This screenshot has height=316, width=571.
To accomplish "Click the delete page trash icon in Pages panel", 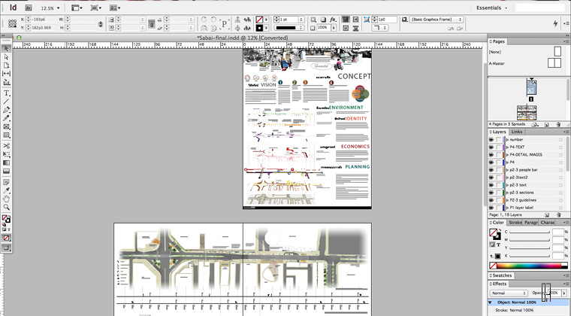I will [x=558, y=124].
